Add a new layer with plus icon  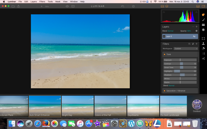click(197, 27)
